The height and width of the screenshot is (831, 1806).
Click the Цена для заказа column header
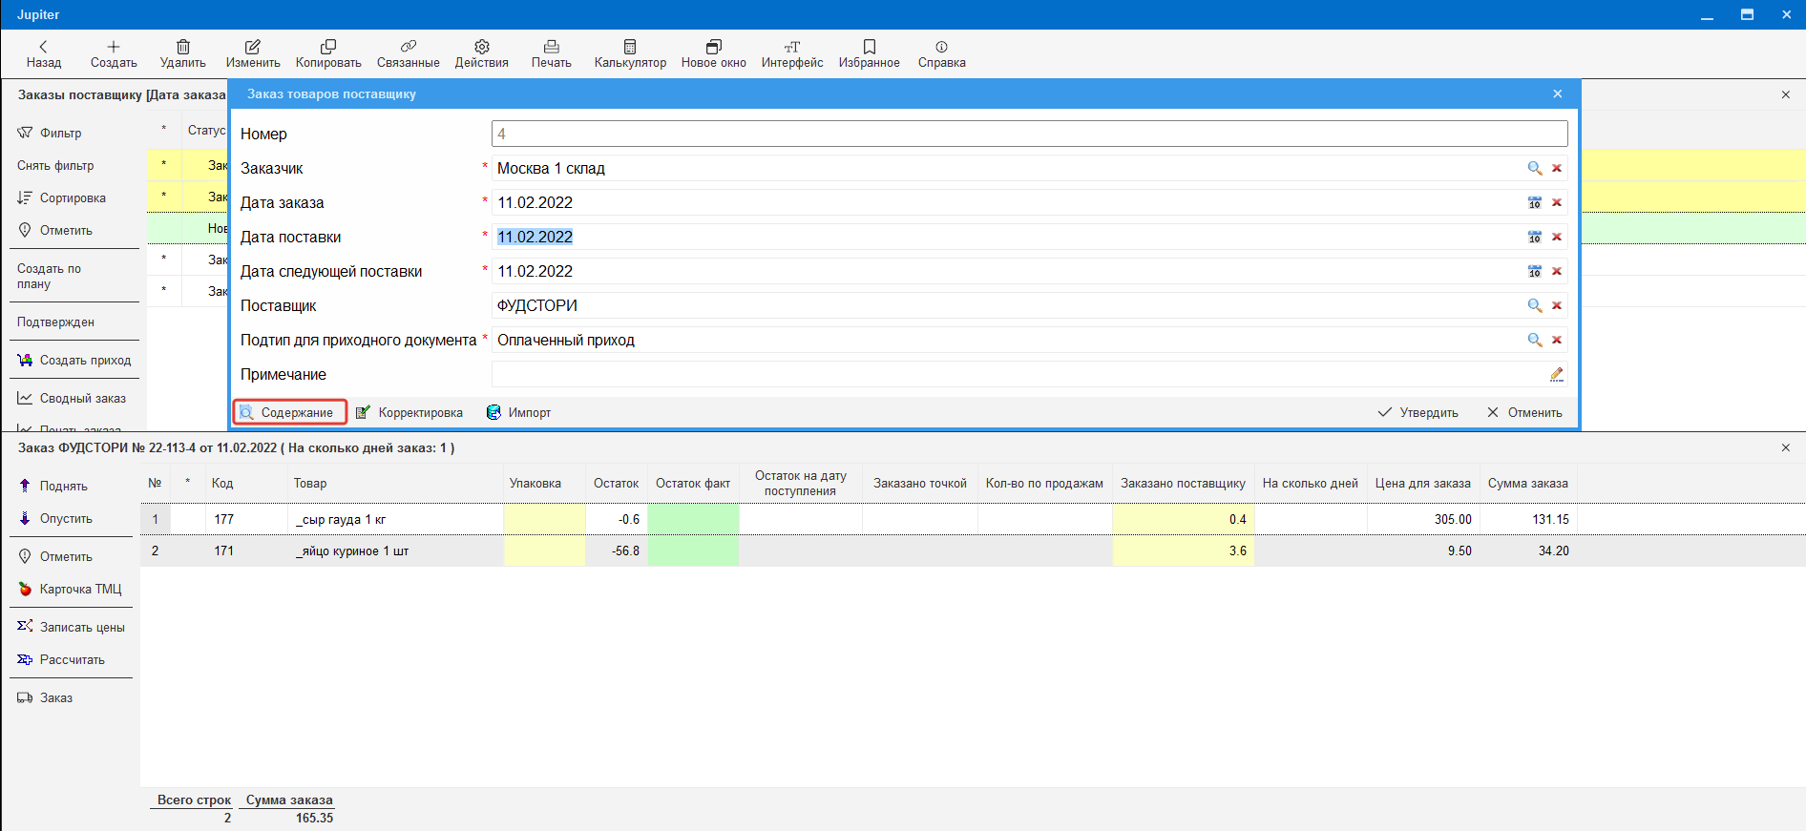(x=1423, y=483)
